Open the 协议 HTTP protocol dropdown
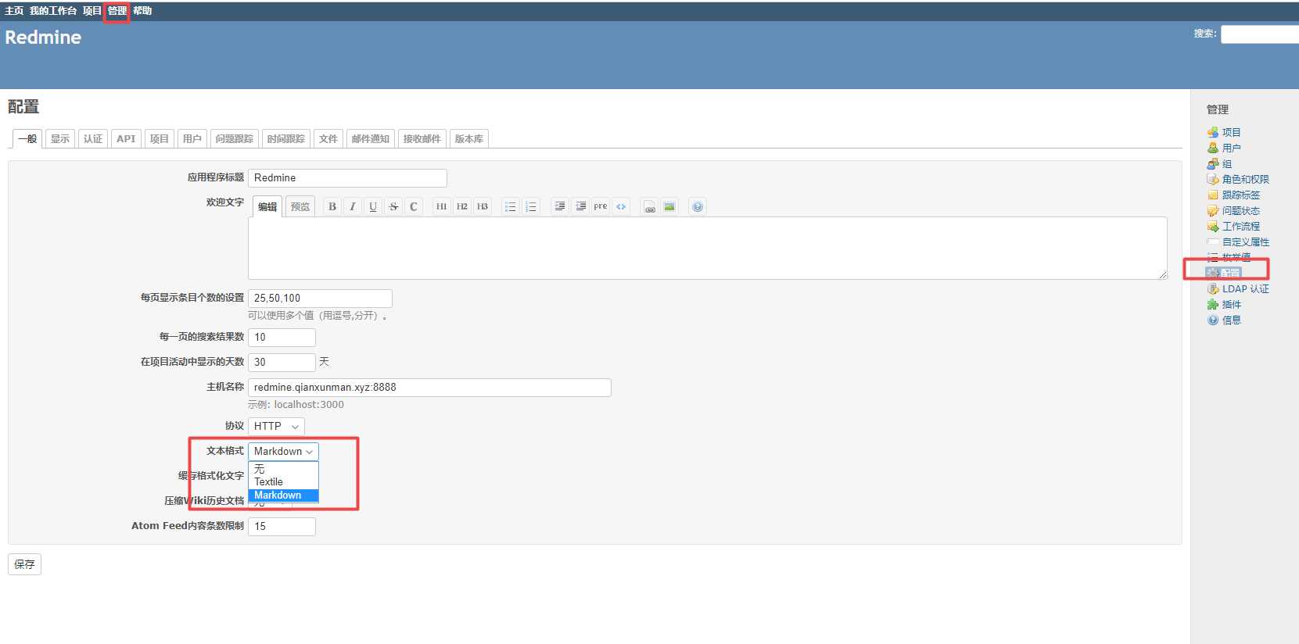Image resolution: width=1299 pixels, height=644 pixels. tap(276, 426)
